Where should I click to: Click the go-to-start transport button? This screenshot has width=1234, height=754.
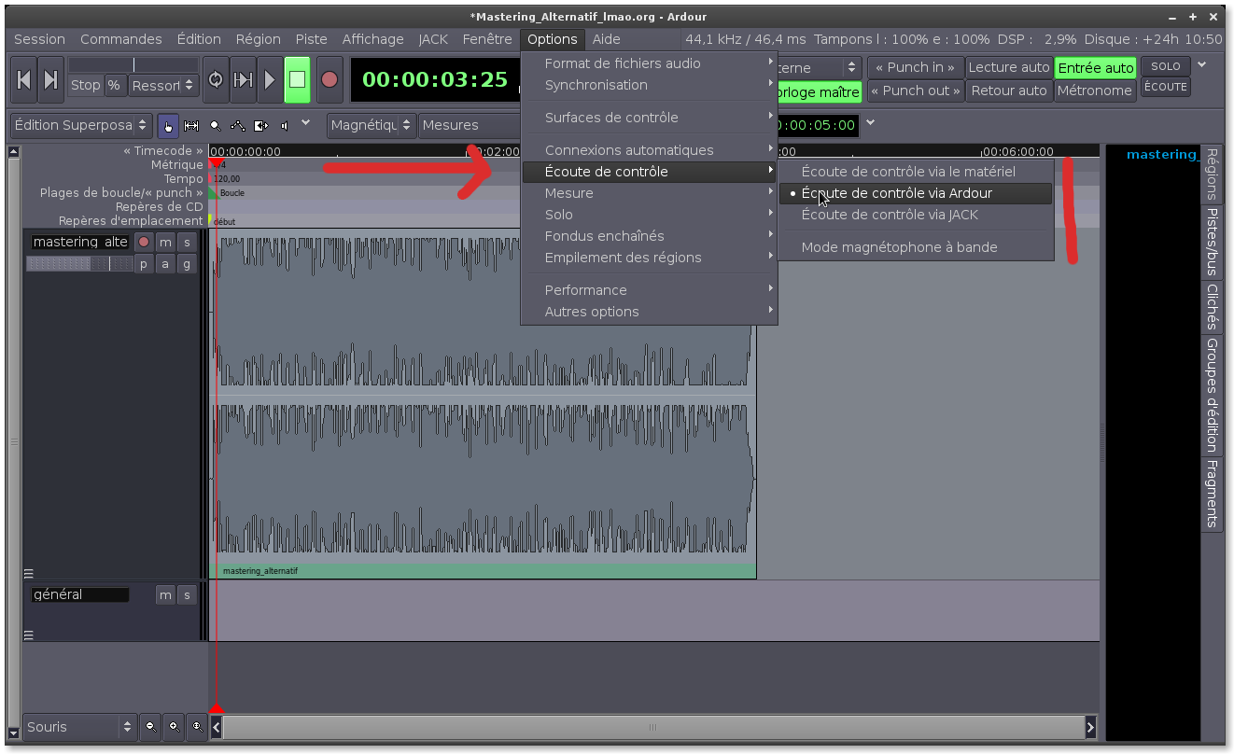point(24,80)
